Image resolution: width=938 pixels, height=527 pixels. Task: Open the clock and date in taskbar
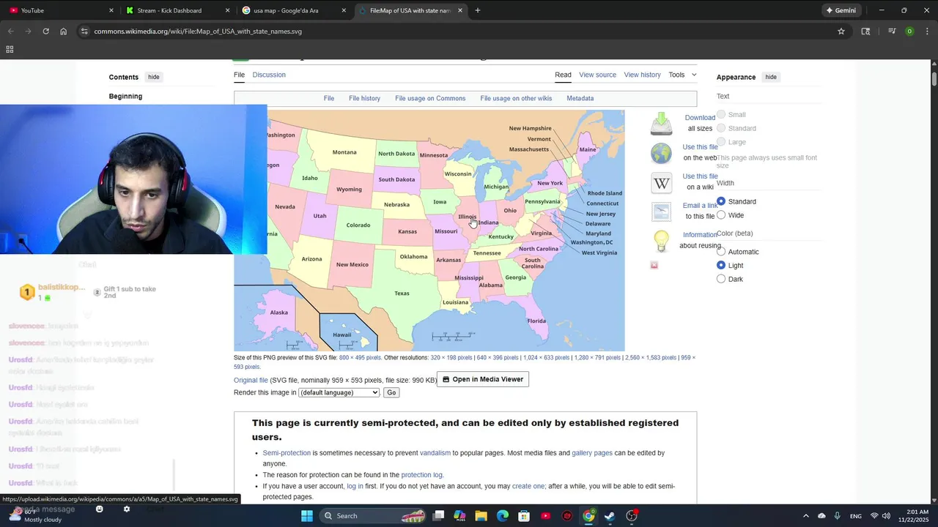[917, 516]
